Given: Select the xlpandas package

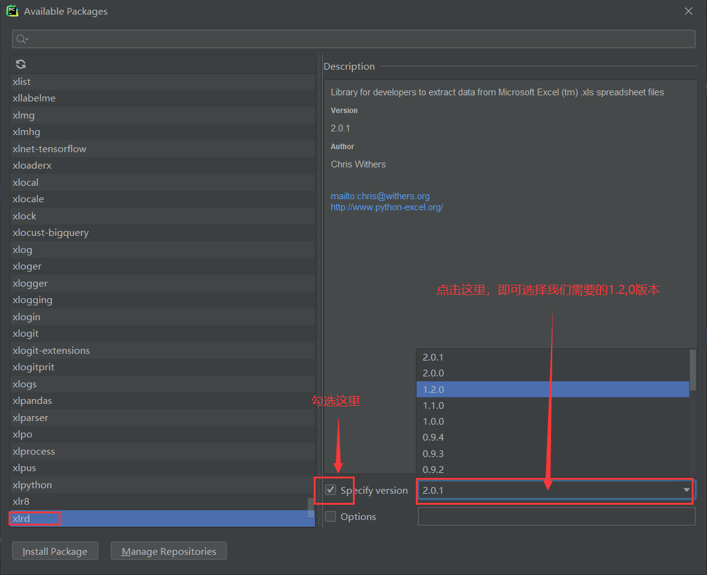Looking at the screenshot, I should click(162, 401).
